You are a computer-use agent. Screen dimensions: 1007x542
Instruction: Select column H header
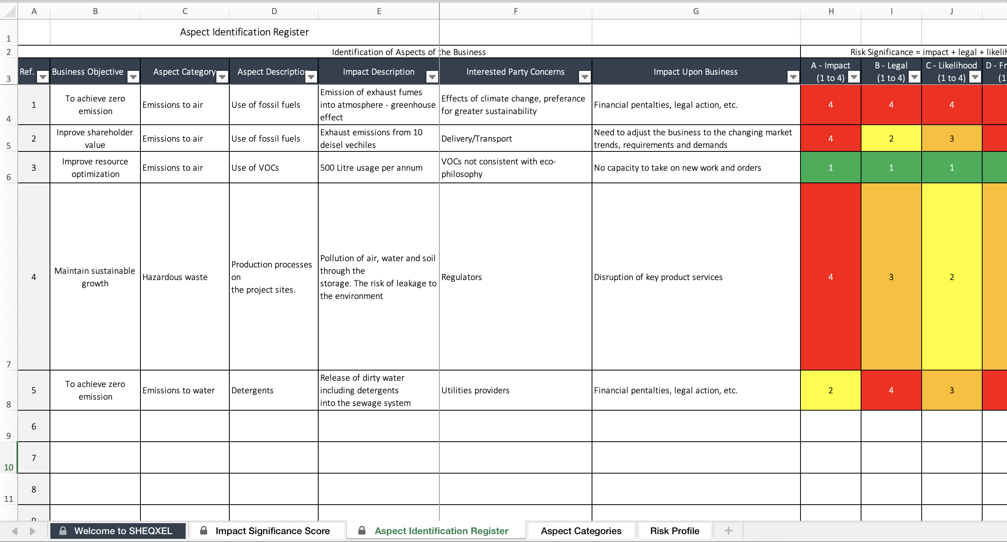[831, 11]
